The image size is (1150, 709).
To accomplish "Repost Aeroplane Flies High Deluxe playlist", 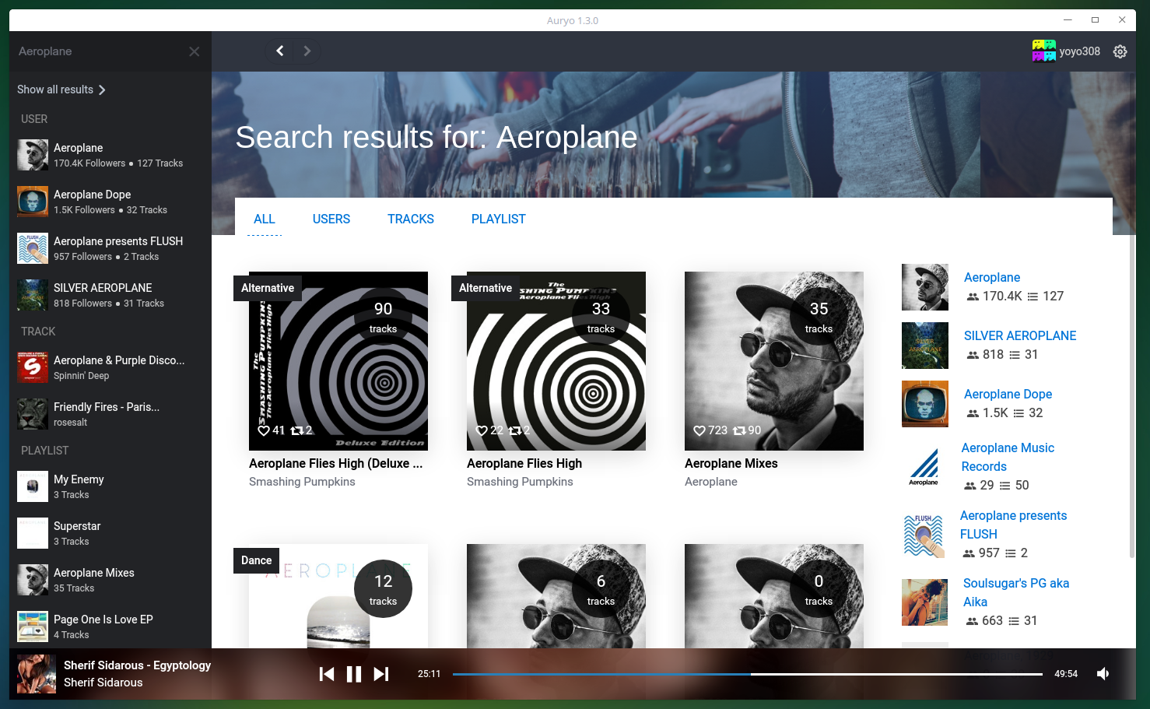I will [296, 430].
